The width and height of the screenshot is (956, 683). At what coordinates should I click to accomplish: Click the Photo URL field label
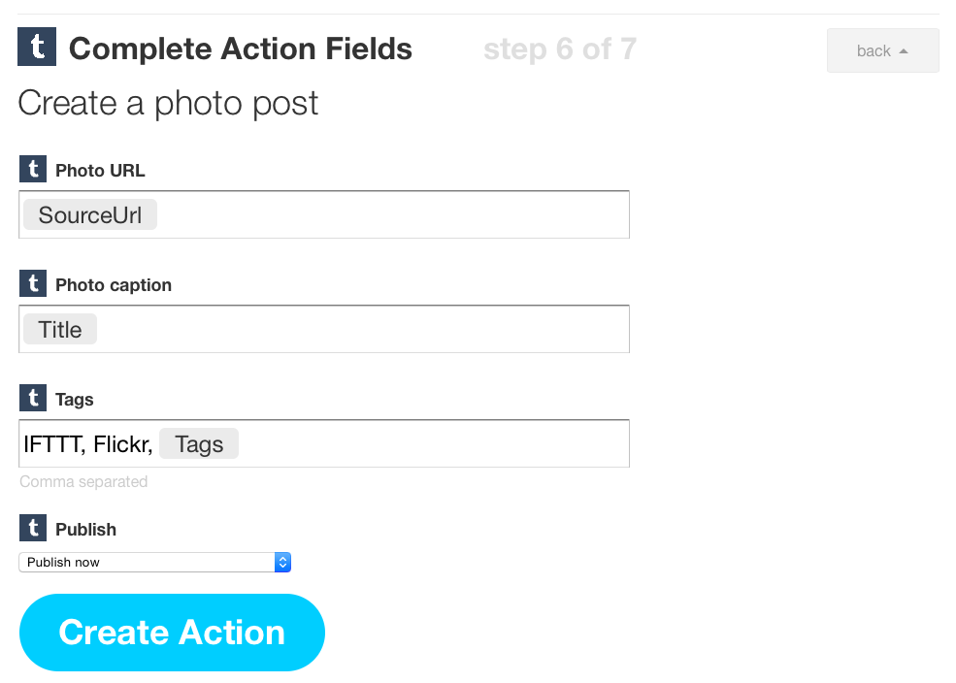point(100,171)
